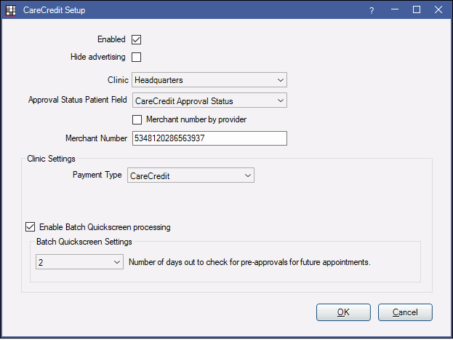
Task: Open the Payment Type CareCredit dropdown
Action: [x=191, y=175]
